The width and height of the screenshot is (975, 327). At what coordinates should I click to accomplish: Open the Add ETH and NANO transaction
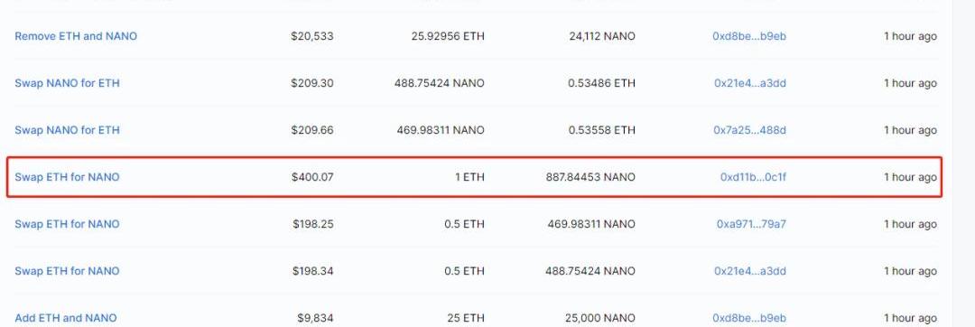[x=65, y=318]
